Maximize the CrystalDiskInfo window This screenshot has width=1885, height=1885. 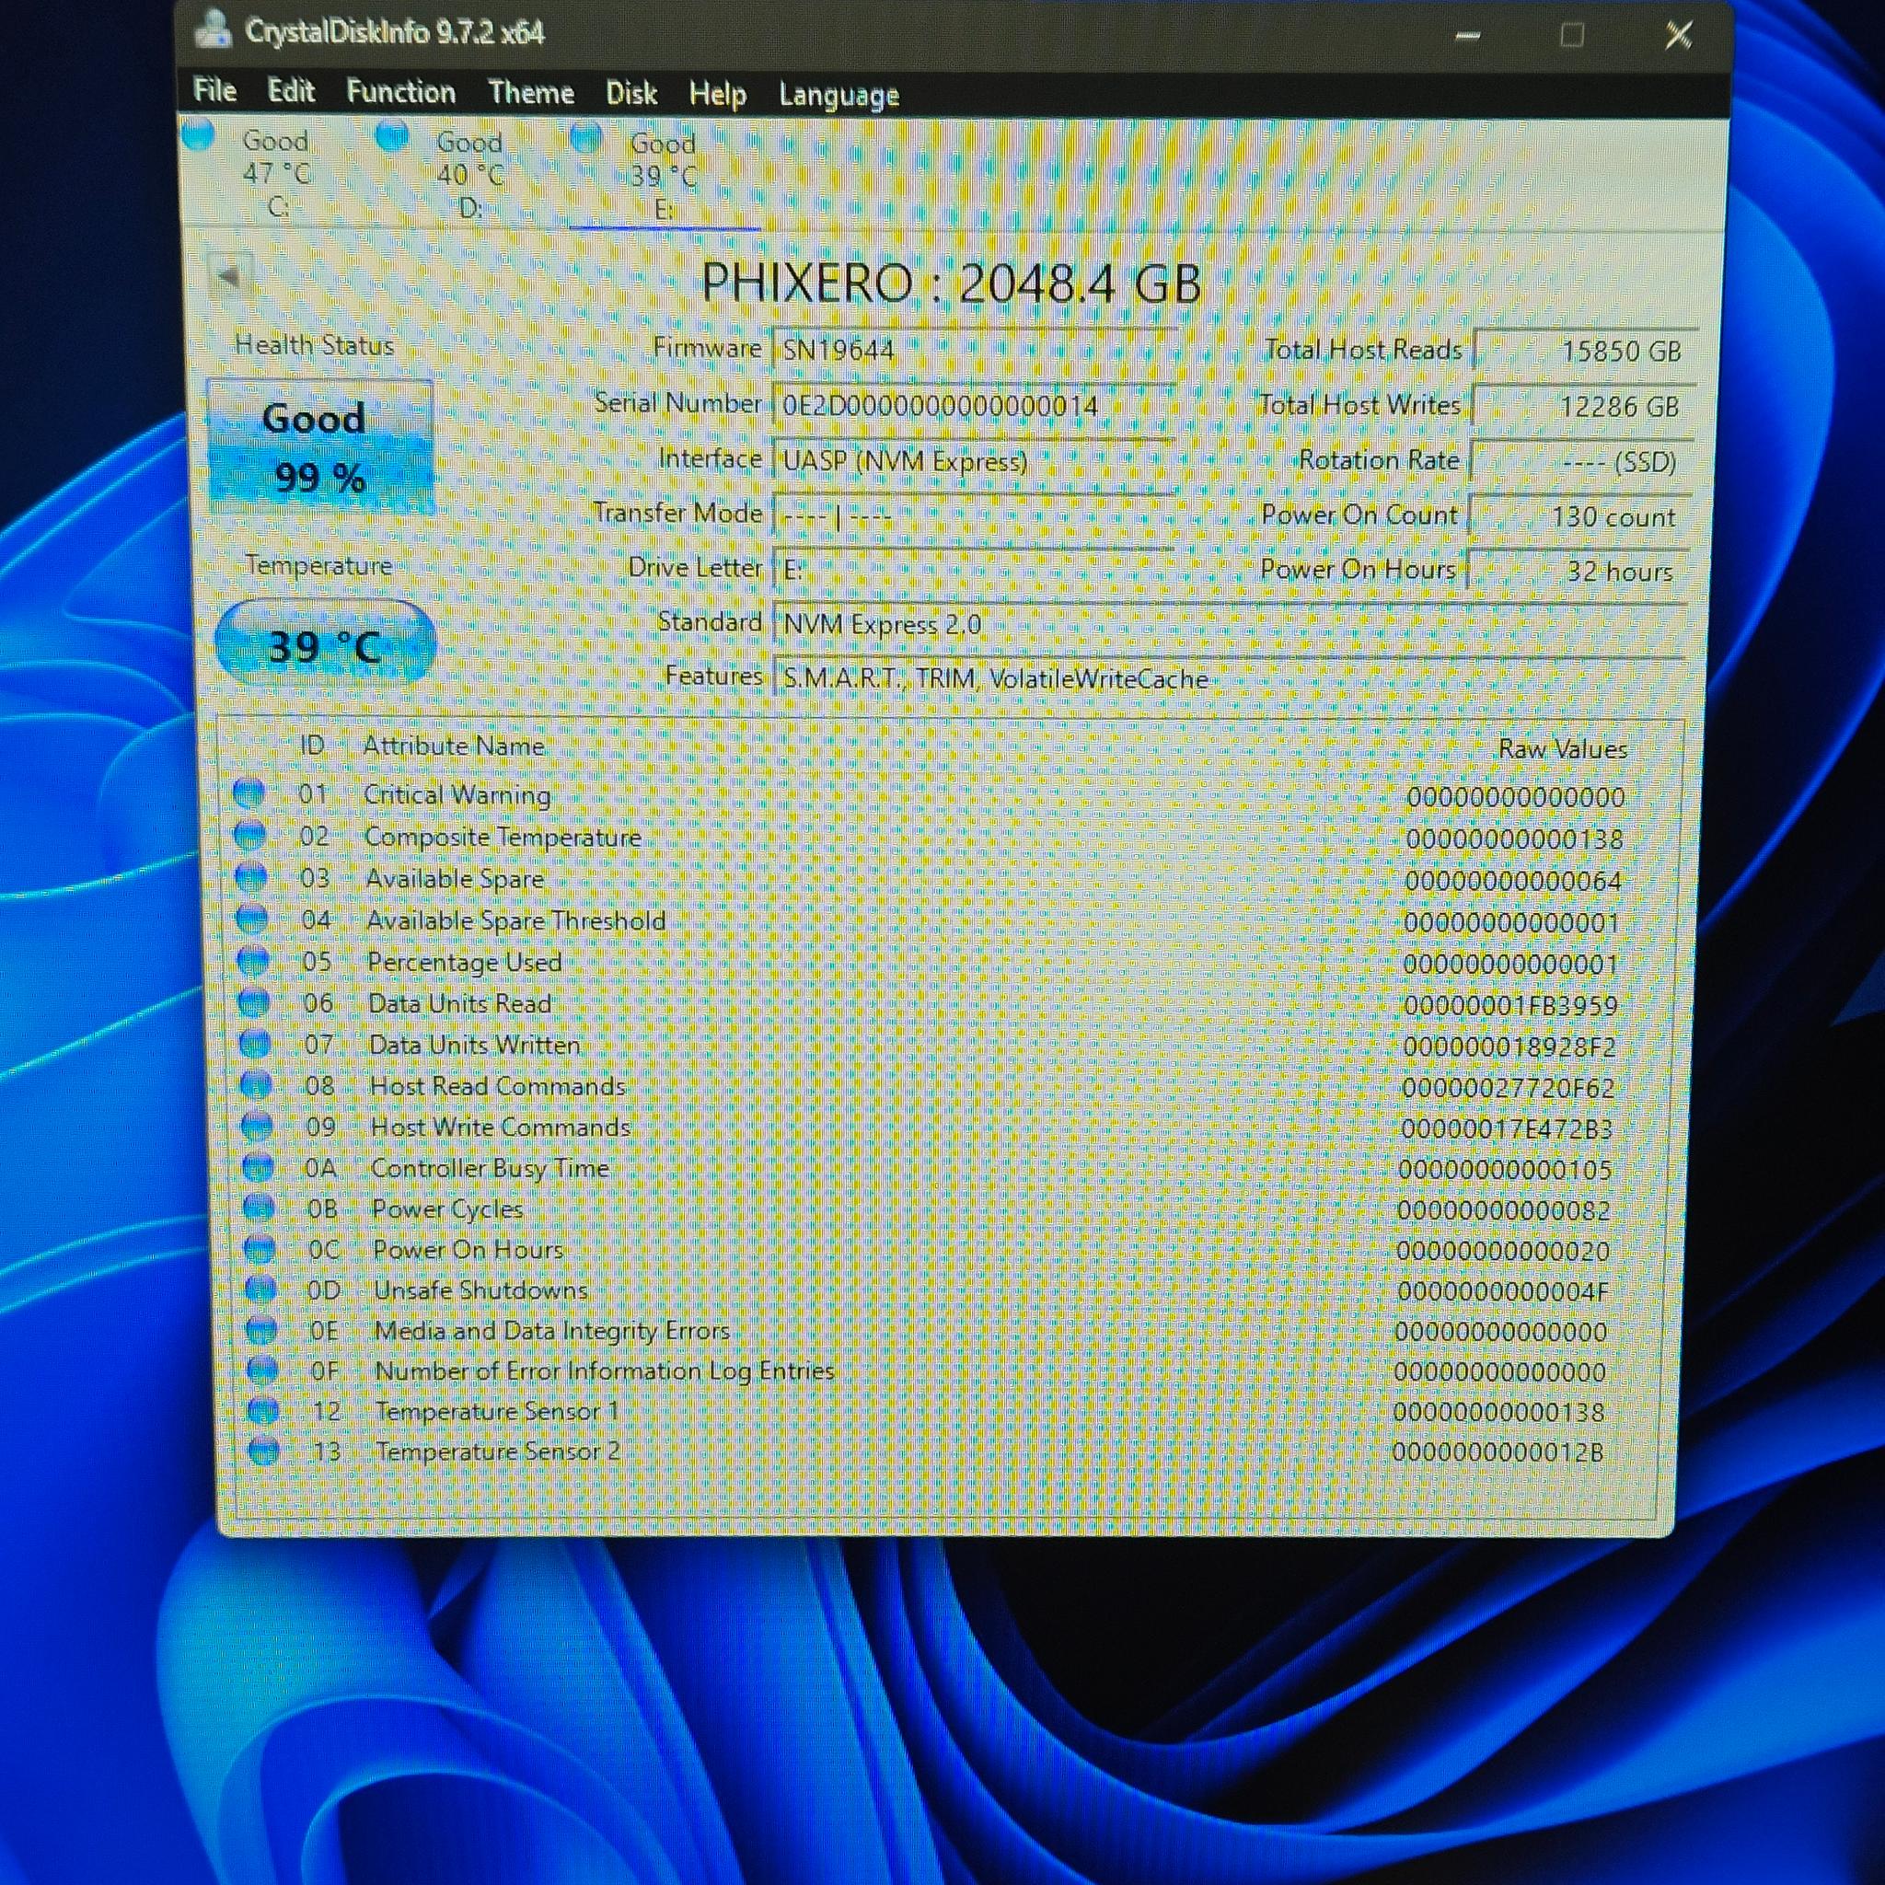1572,36
